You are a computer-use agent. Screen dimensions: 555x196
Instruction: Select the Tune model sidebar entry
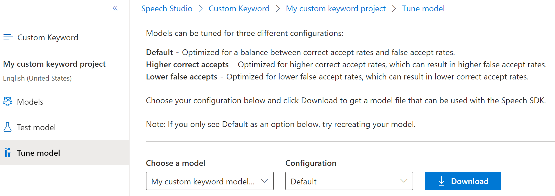[x=39, y=153]
